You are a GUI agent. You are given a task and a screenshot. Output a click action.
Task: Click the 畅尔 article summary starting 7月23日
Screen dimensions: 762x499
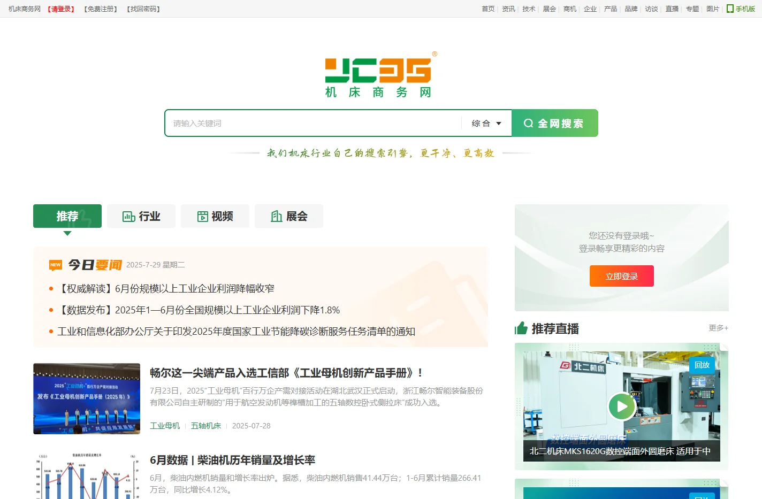click(x=316, y=397)
